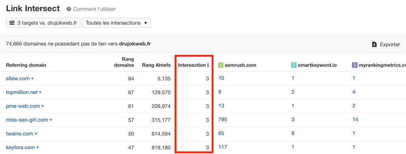Click myrankingmetrics count 2 in pme-web.com row
406x154 pixels.
coord(354,106)
